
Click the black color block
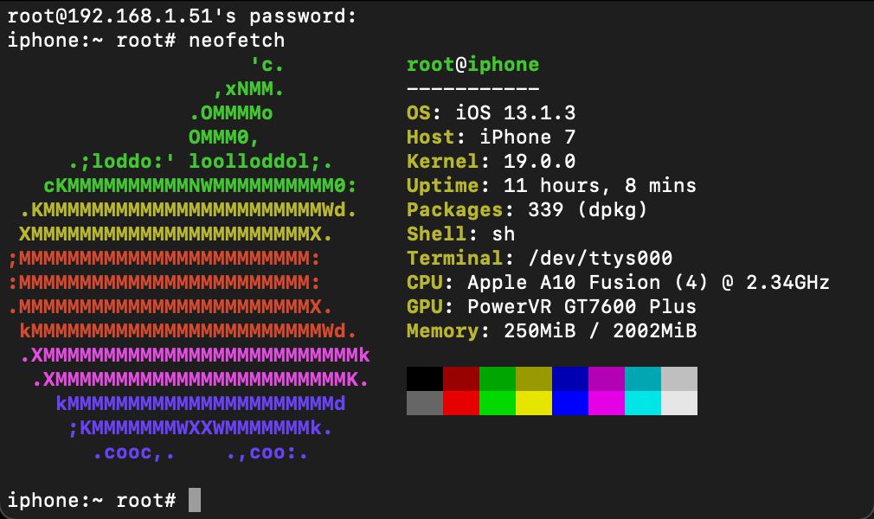click(425, 379)
